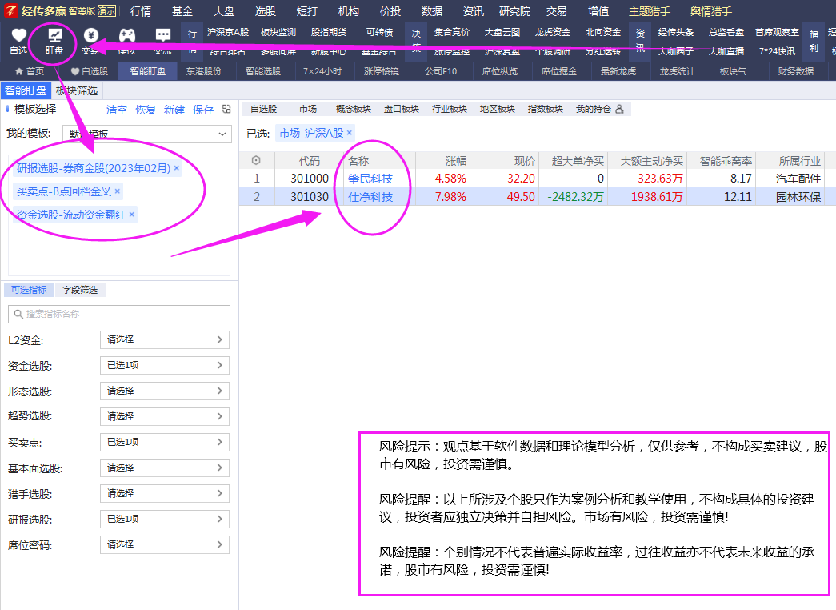Viewport: 836px width, 610px height.
Task: Open the 盯盘 chart monitor icon
Action: [54, 36]
